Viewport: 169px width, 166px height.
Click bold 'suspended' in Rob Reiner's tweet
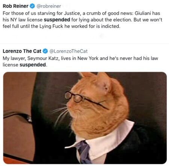[57, 20]
